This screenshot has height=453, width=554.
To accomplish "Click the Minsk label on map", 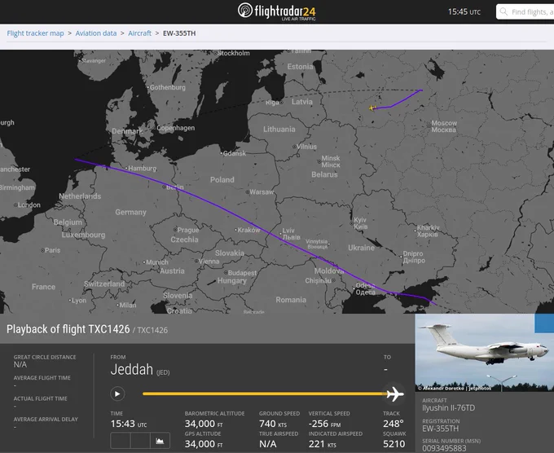I will 331,161.
